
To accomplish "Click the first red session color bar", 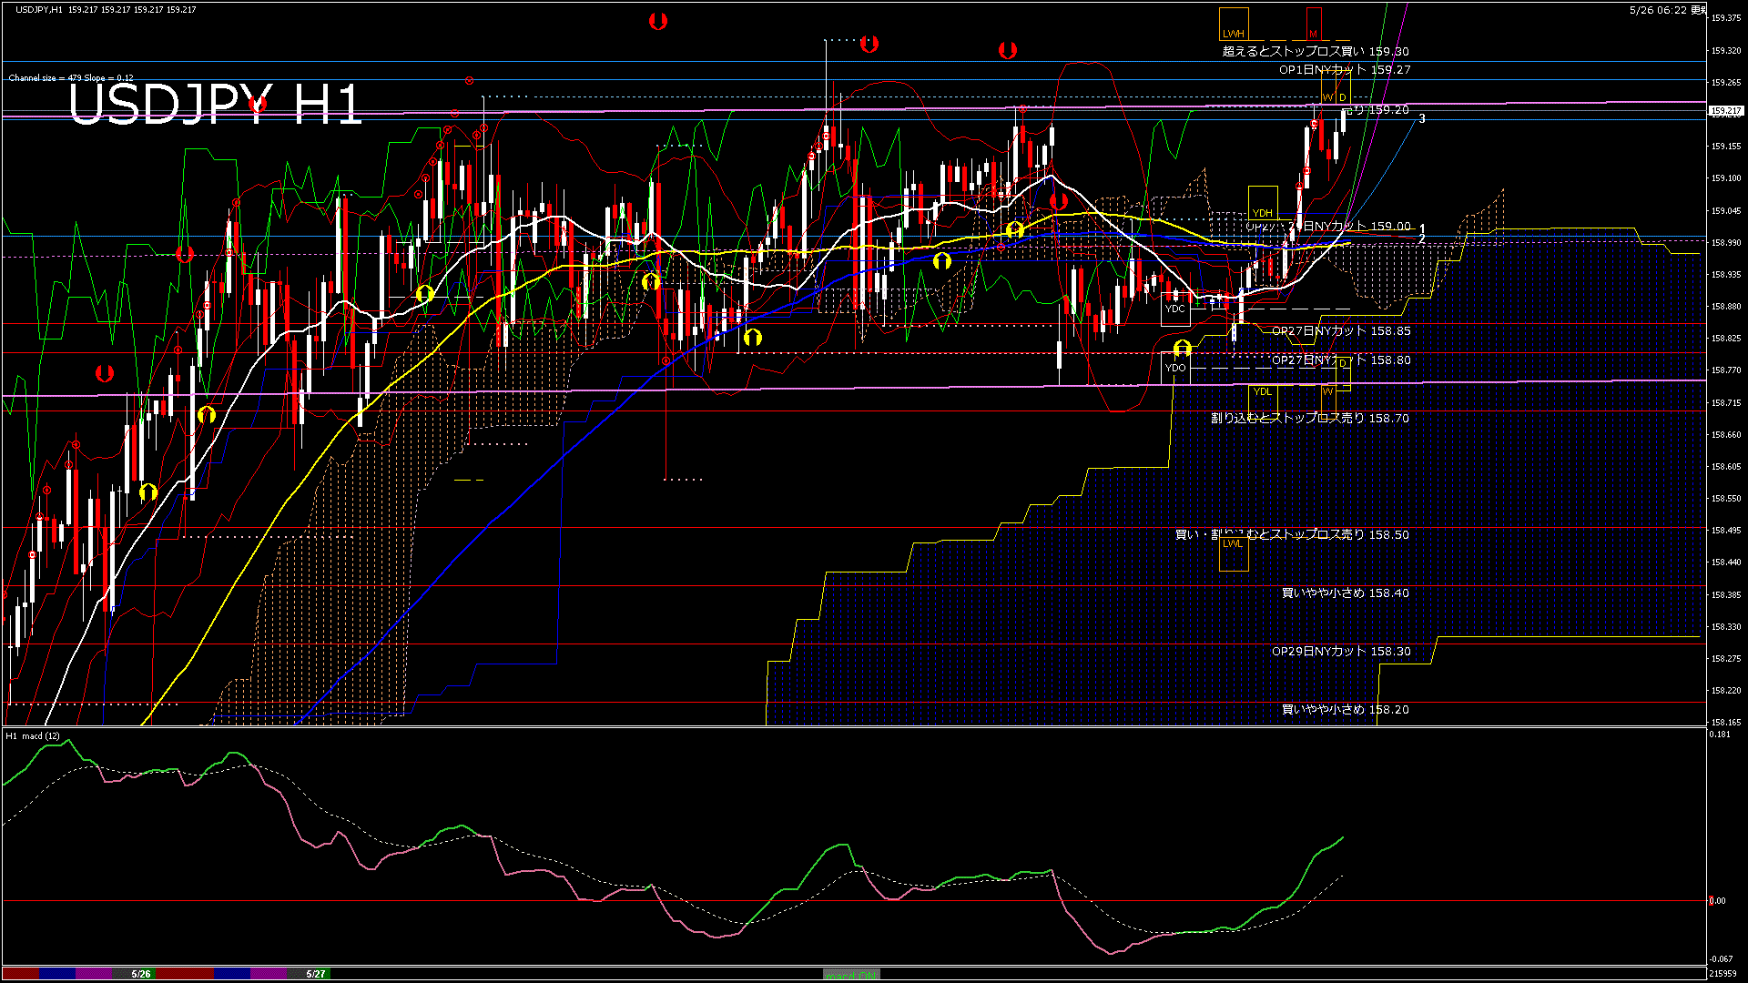I will coord(21,974).
